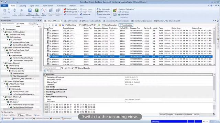This screenshot has height=123, width=220.
Task: Click Find Bookmark
Action: (103, 14)
